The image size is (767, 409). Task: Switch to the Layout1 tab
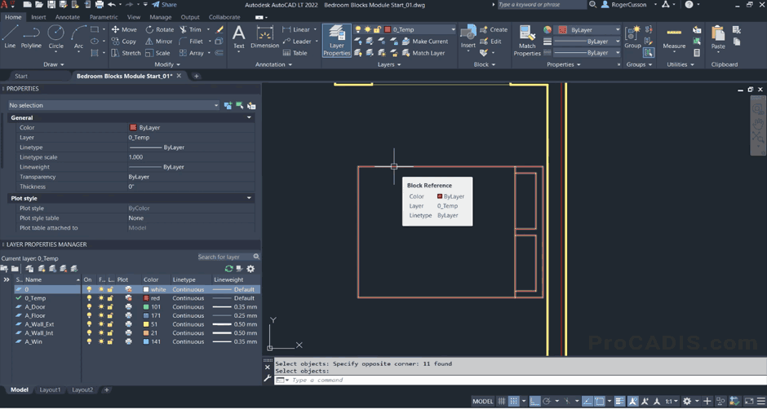[50, 390]
